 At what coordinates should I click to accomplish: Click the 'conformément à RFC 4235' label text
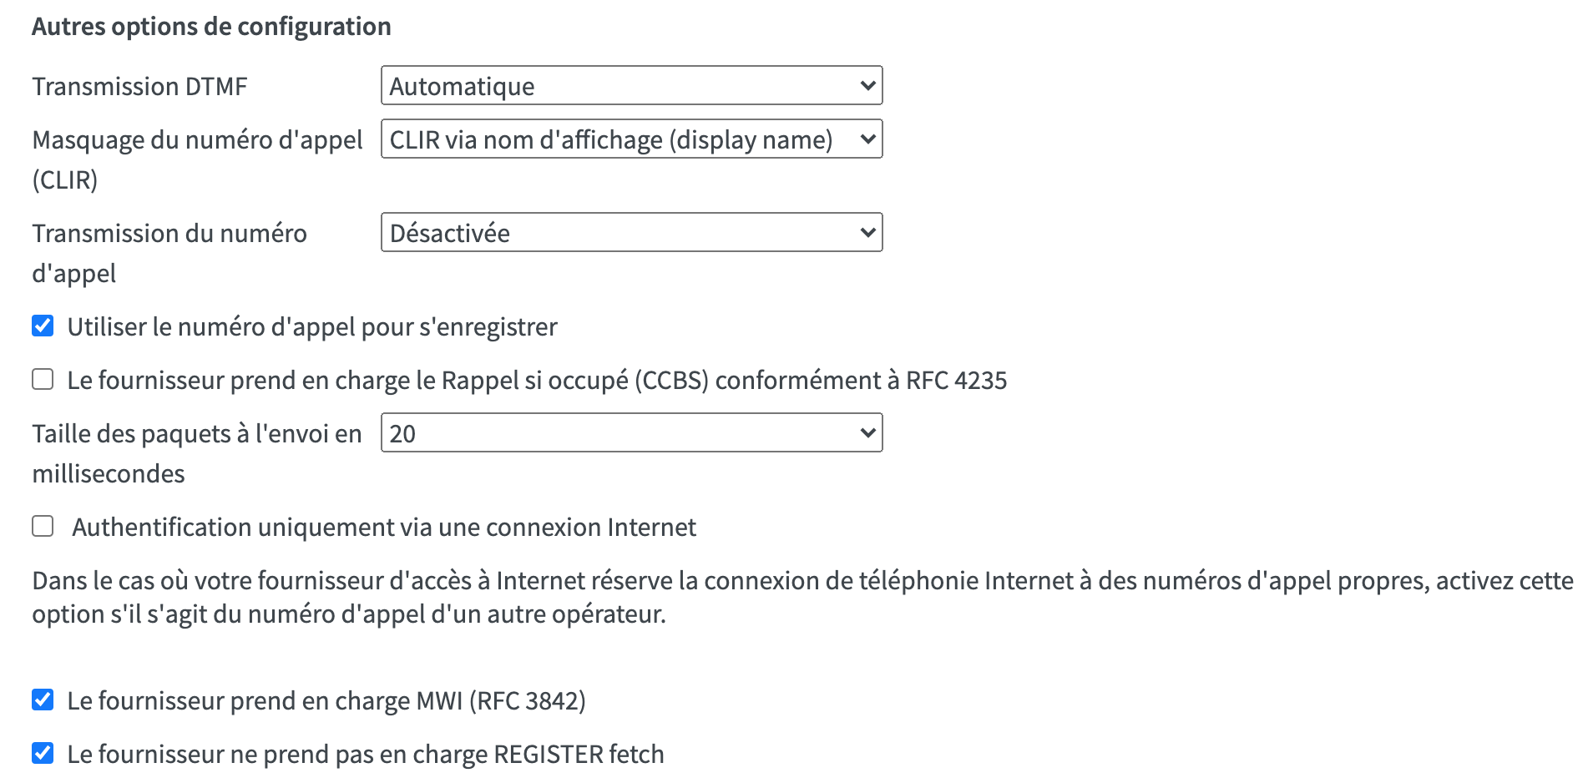861,381
